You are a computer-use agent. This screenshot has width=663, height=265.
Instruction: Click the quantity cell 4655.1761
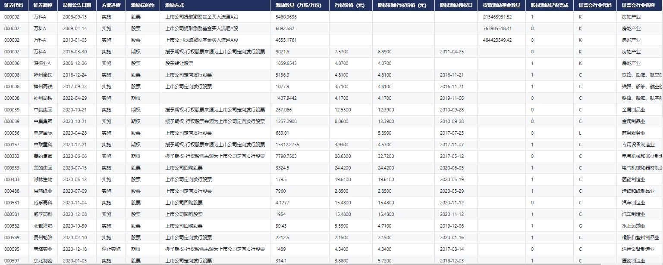[286, 40]
